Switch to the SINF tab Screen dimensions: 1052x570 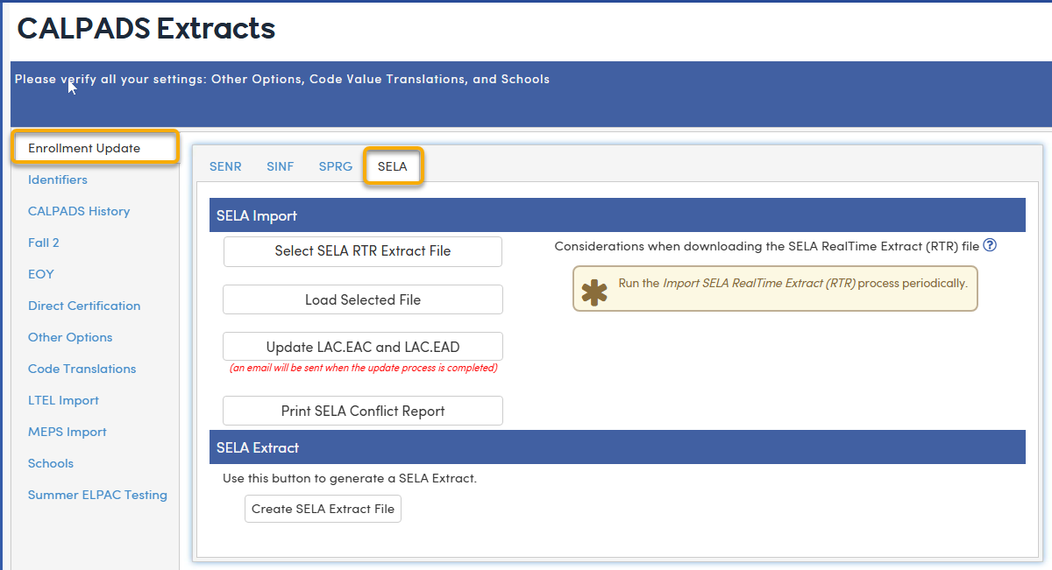coord(281,166)
